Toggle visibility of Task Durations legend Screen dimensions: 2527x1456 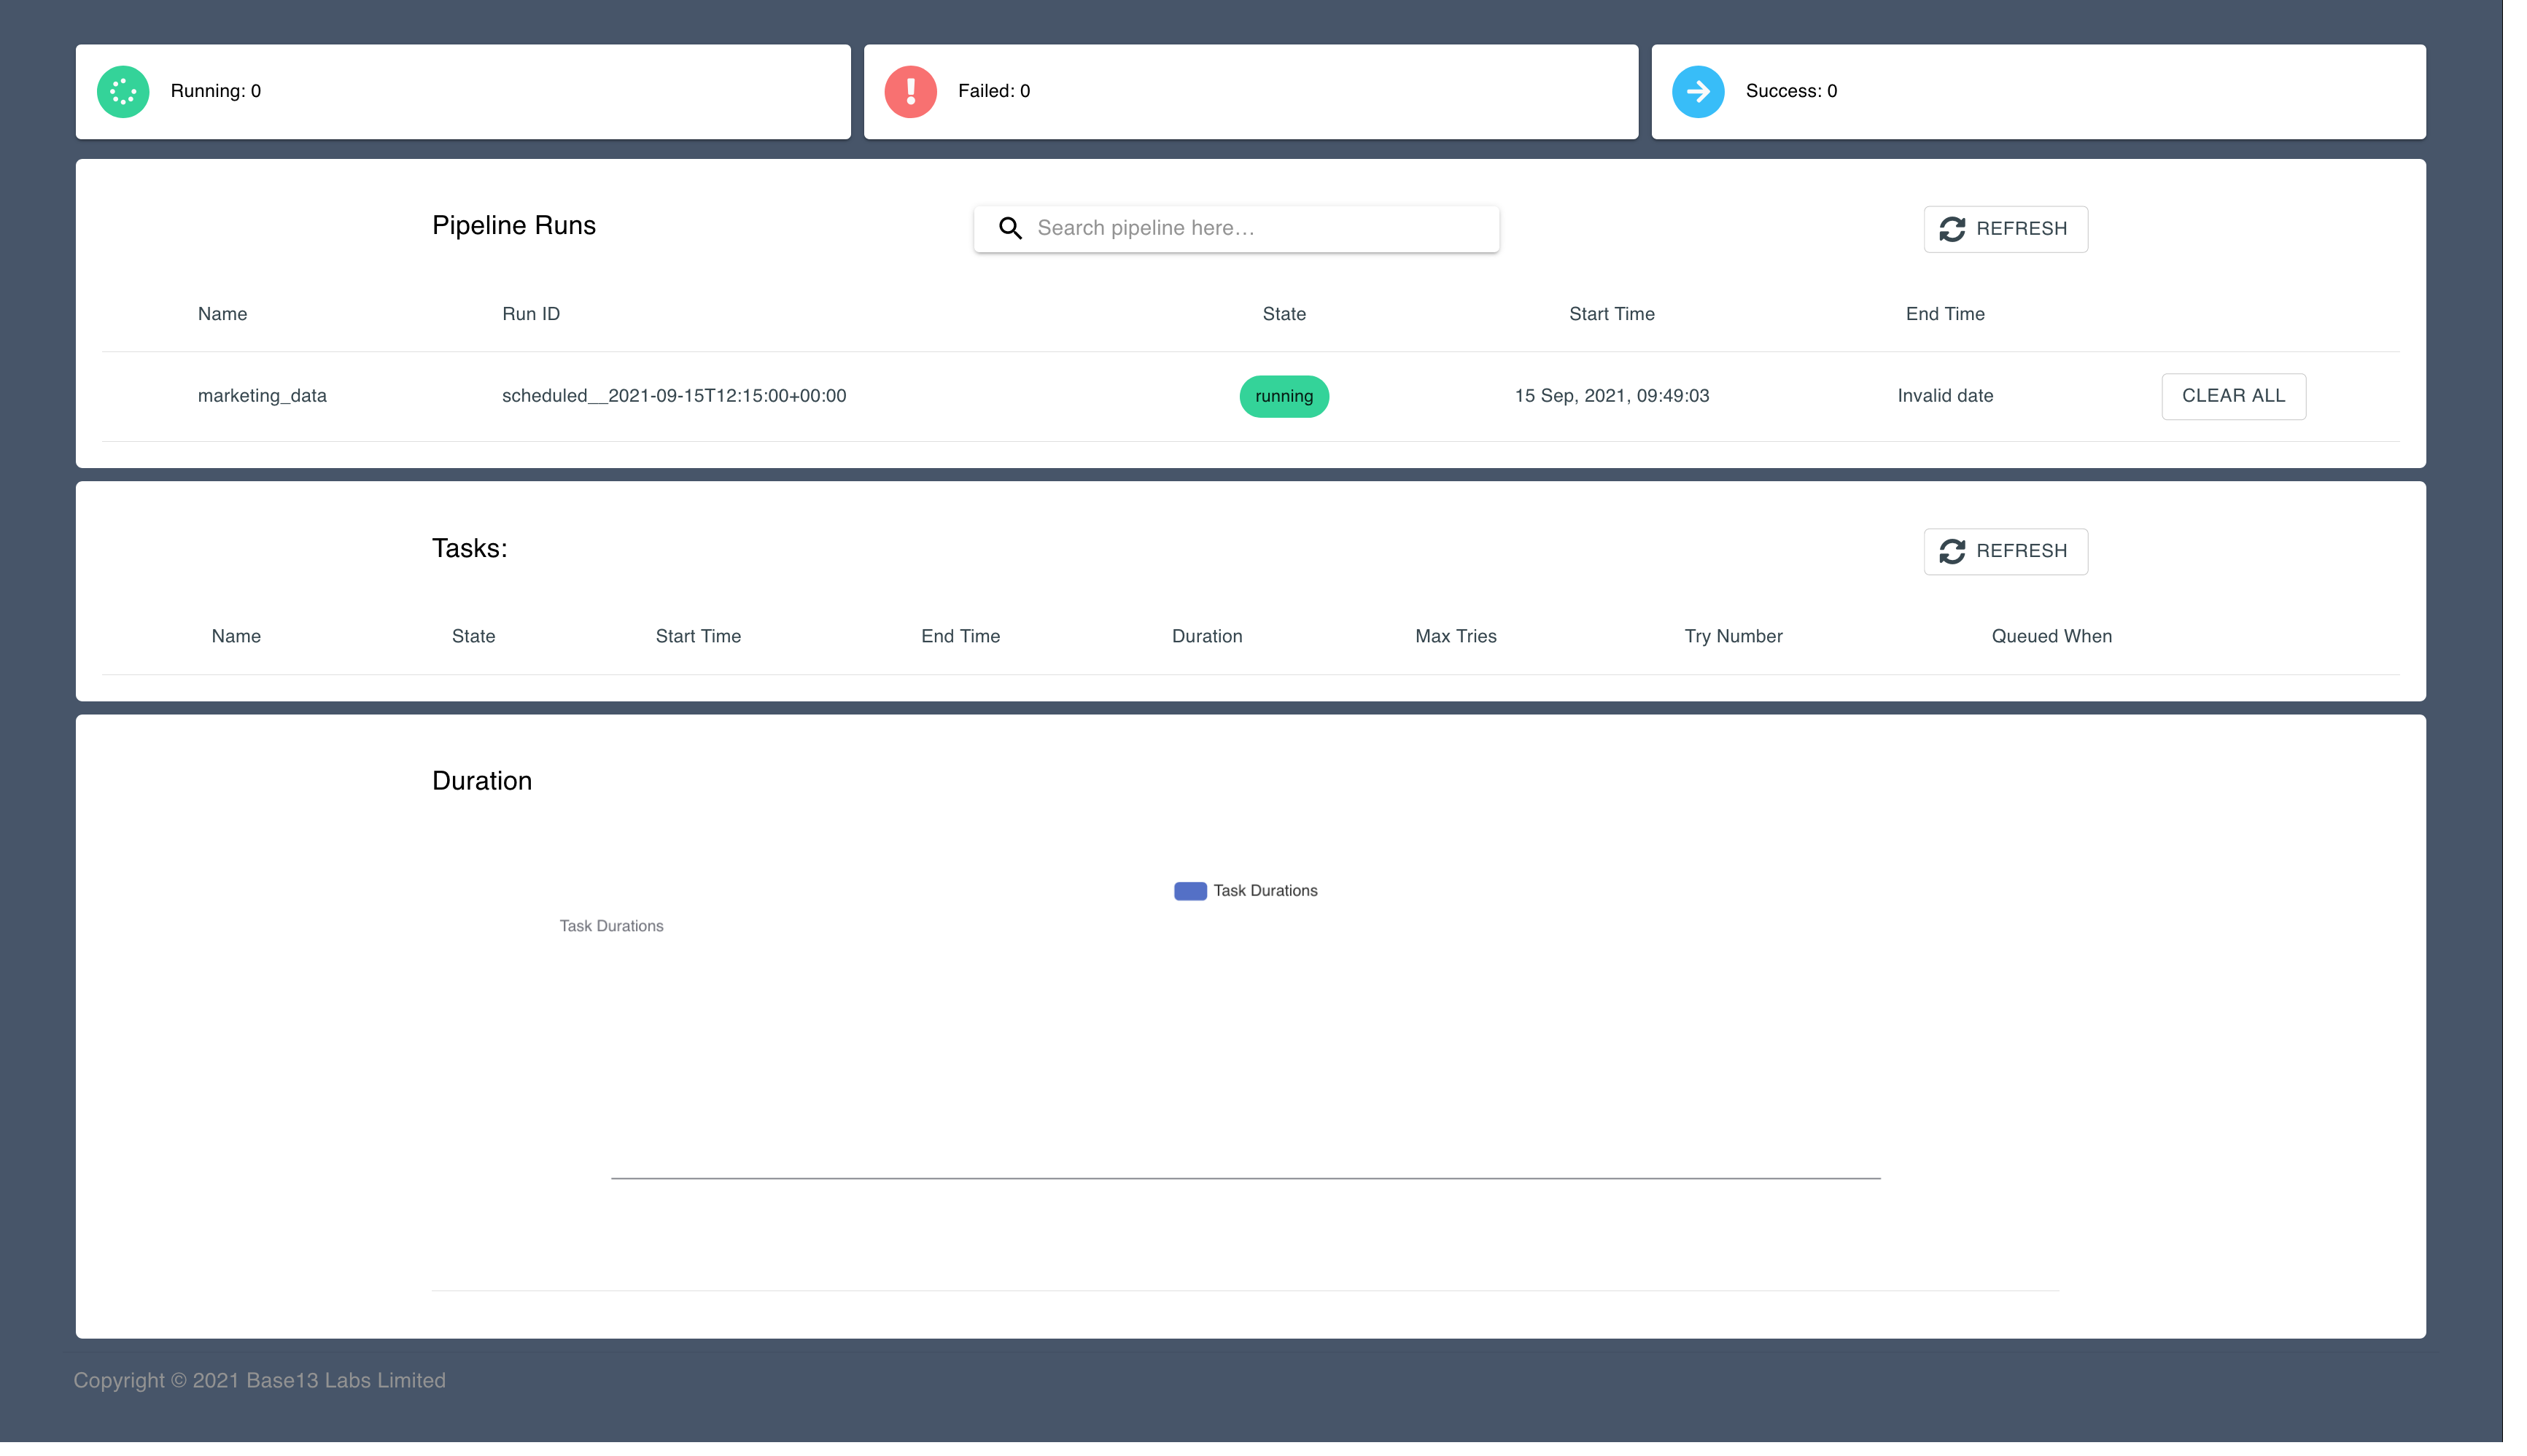tap(1246, 890)
